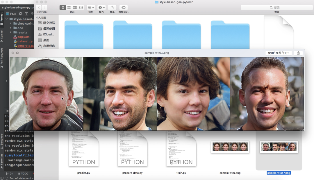Screen dimensions: 314x180
Task: Select 最近使用 Recents in sidebar
Action: tap(47, 29)
